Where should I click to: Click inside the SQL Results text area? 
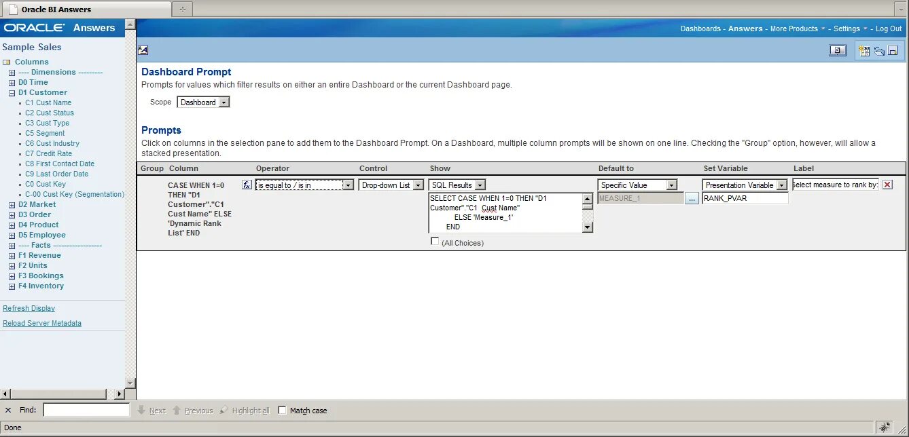505,212
